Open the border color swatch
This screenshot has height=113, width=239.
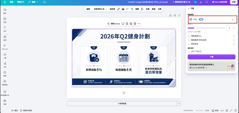point(118,9)
